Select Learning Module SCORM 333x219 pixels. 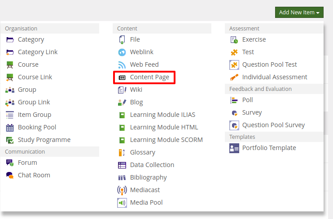pyautogui.click(x=166, y=140)
